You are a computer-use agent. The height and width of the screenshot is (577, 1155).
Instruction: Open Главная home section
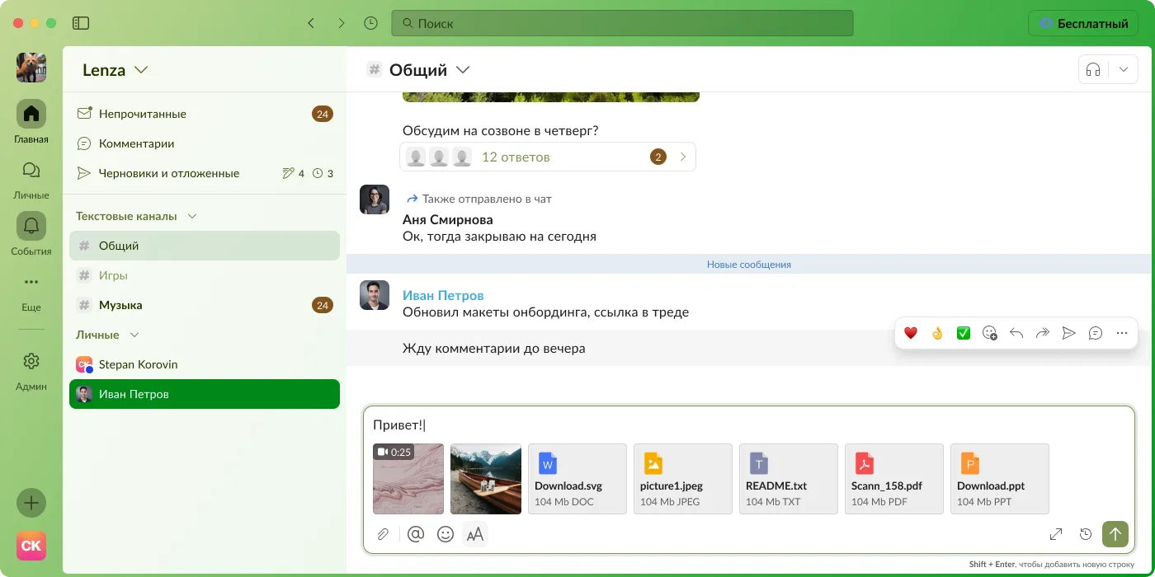(31, 121)
